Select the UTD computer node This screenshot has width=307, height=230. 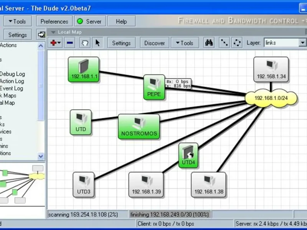pyautogui.click(x=81, y=122)
